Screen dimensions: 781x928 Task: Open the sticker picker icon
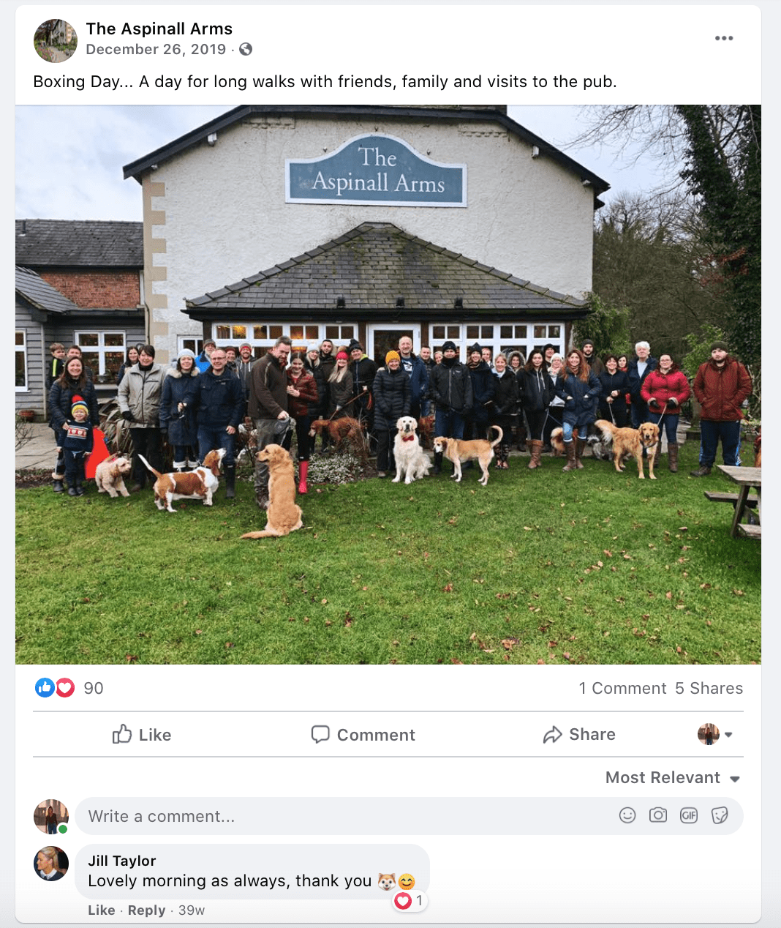(720, 815)
